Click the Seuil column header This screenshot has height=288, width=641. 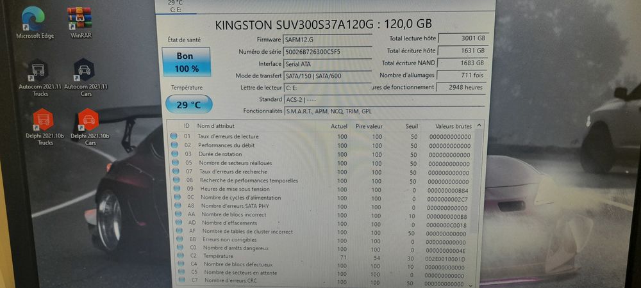[x=412, y=127]
